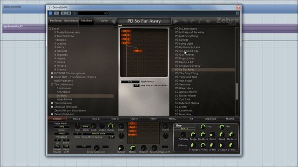Select the OSC3 module in the patch grid
Screen dimensions: 298x167
click(126, 39)
